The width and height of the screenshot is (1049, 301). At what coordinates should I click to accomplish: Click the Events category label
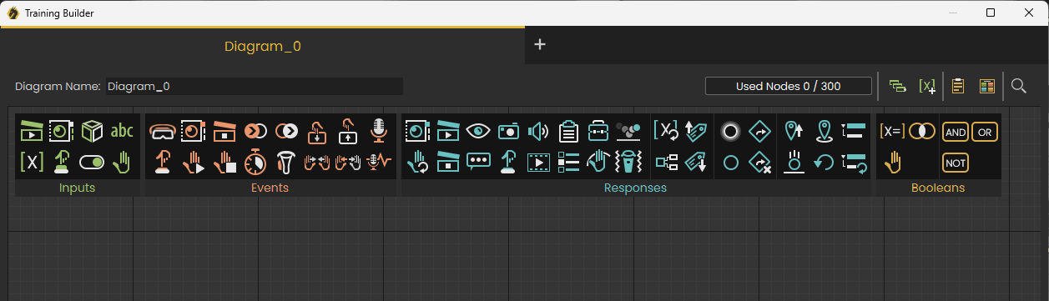(x=270, y=188)
